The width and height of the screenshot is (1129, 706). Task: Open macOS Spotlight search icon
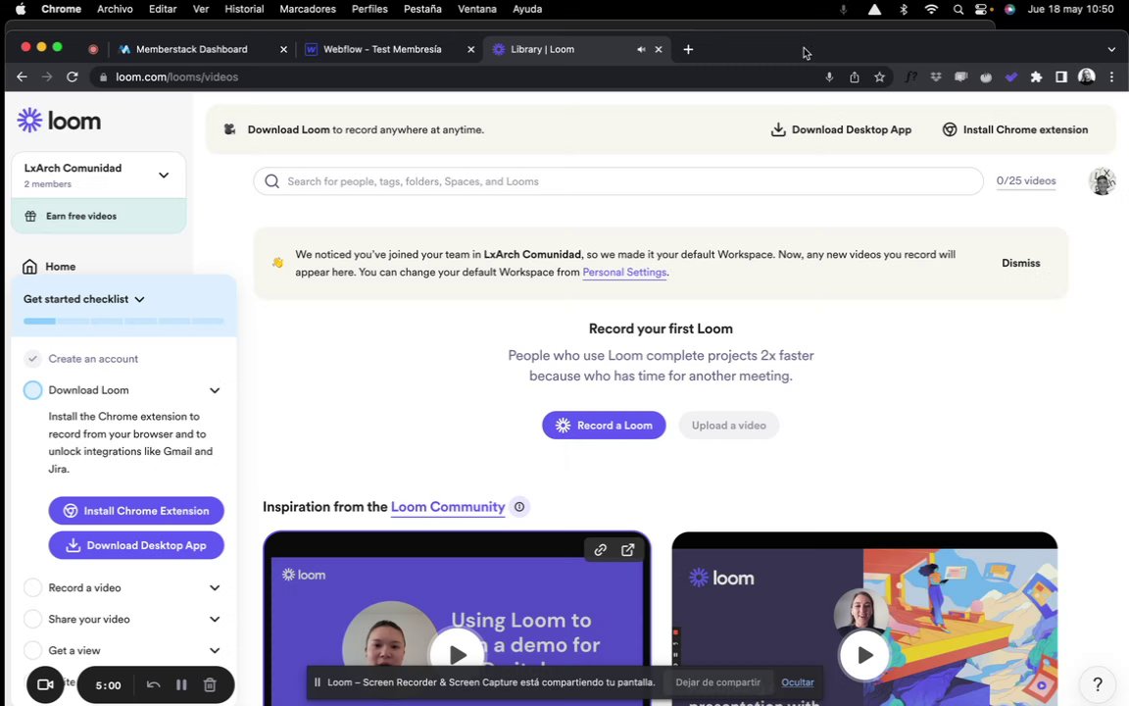point(957,10)
